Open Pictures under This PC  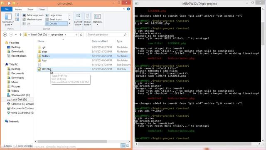pyautogui.click(x=16, y=86)
